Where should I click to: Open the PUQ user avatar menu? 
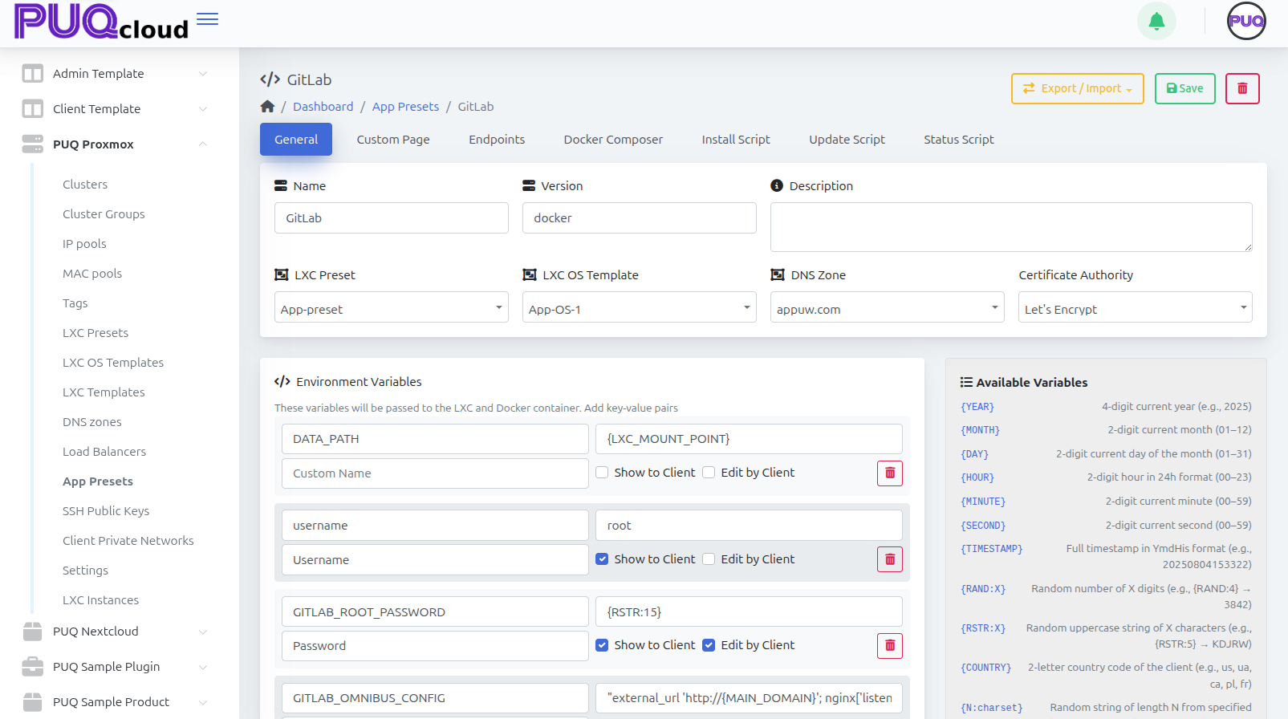(x=1245, y=21)
